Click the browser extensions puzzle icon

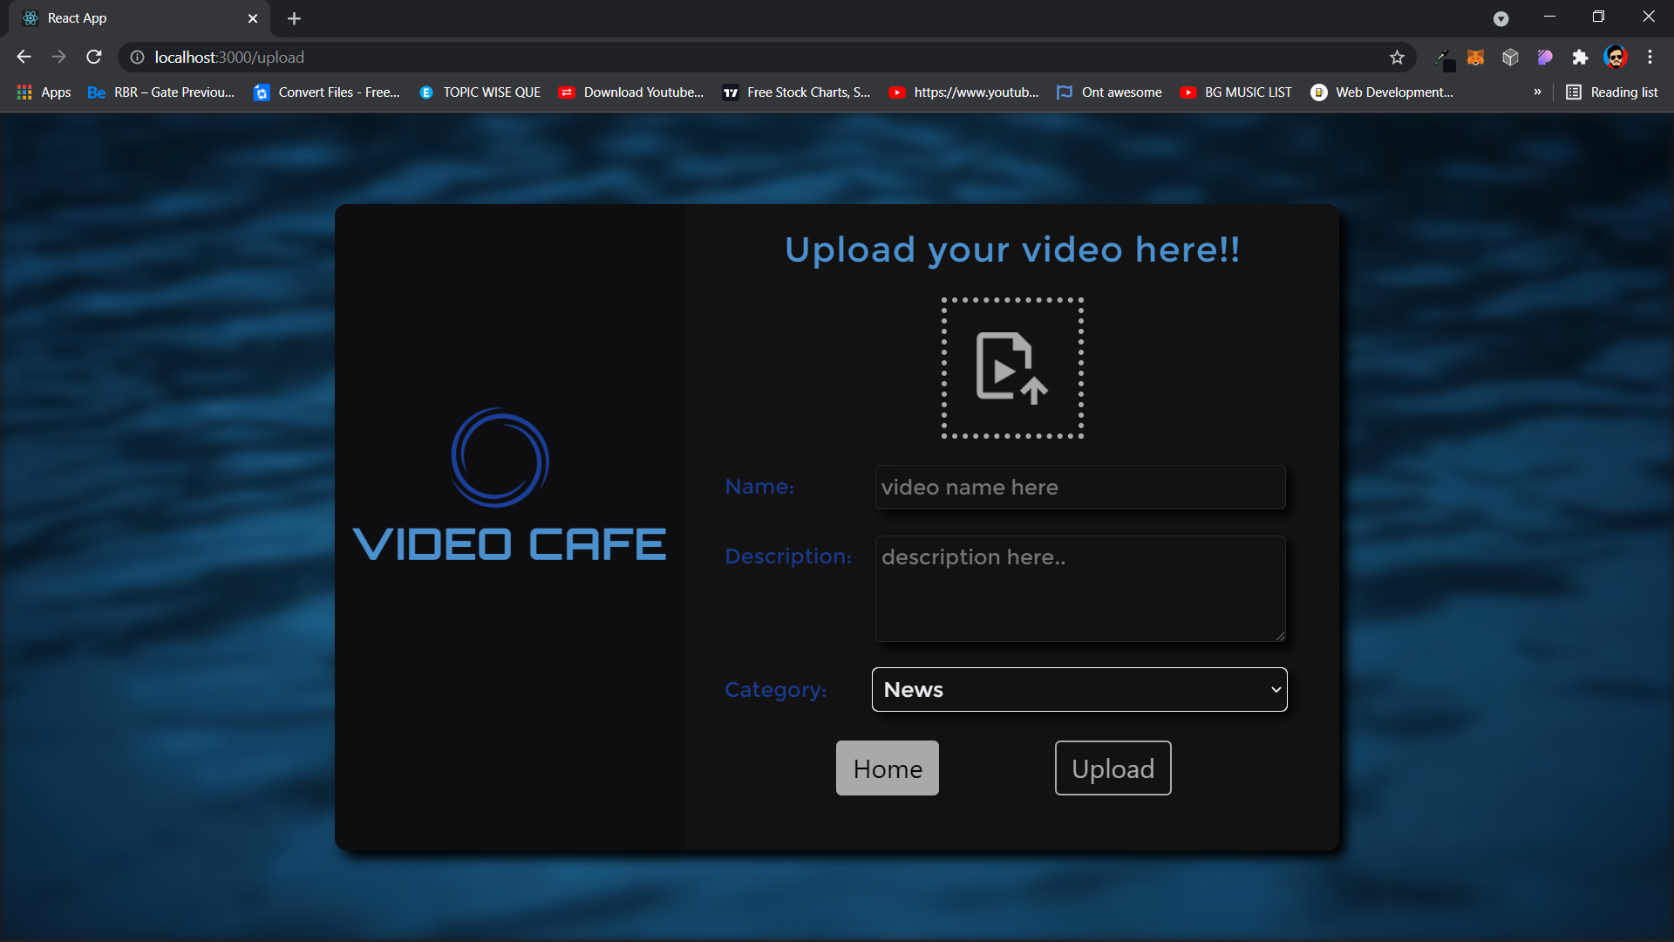pos(1580,57)
